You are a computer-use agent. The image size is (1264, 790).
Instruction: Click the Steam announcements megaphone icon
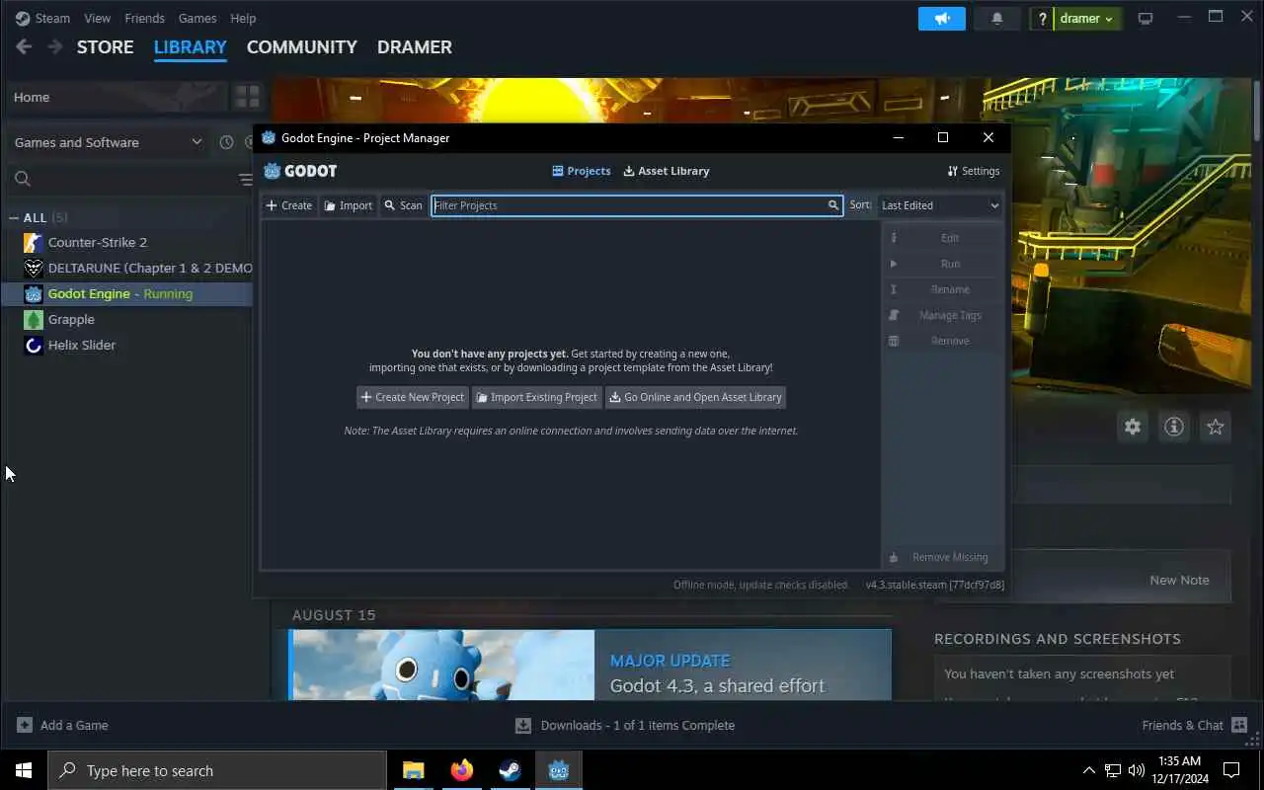click(942, 19)
